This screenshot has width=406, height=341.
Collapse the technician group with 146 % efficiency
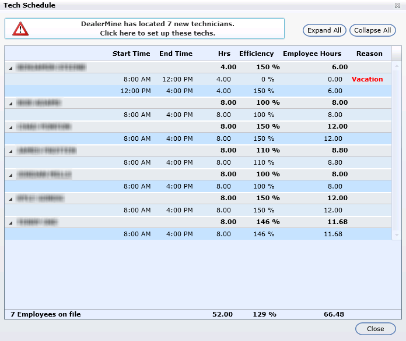coord(10,222)
